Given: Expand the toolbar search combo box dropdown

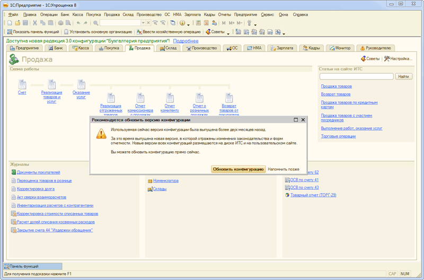Looking at the screenshot, I should 142,23.
